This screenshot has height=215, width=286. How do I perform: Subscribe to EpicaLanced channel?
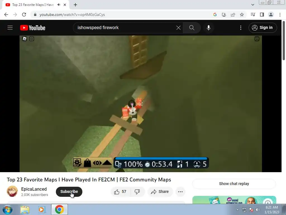69,191
